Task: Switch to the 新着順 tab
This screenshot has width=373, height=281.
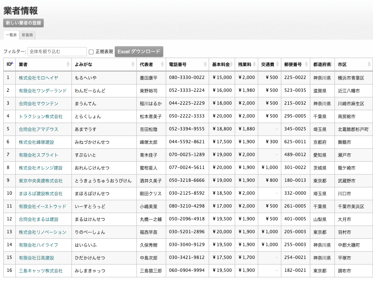Action: click(27, 35)
